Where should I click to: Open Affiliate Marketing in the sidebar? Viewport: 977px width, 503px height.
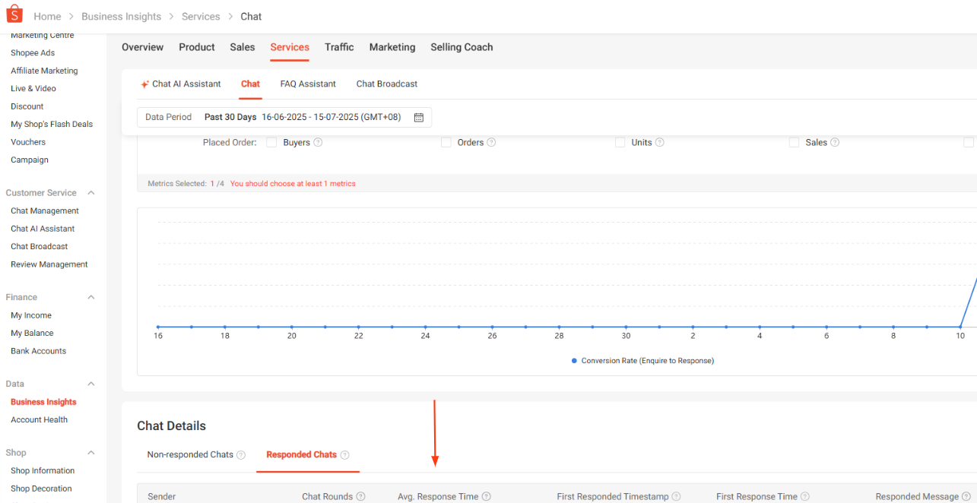[44, 71]
